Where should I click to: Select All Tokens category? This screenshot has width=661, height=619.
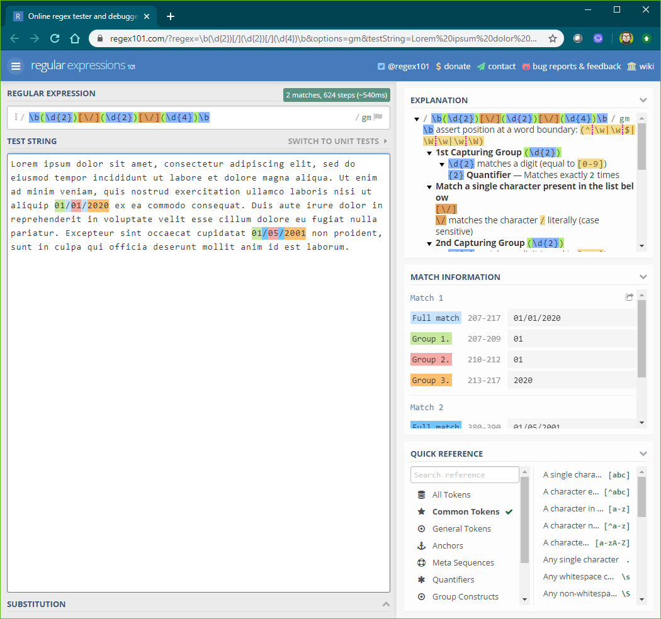click(451, 494)
